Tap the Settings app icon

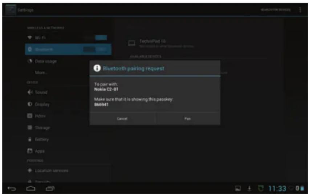[x=11, y=10]
